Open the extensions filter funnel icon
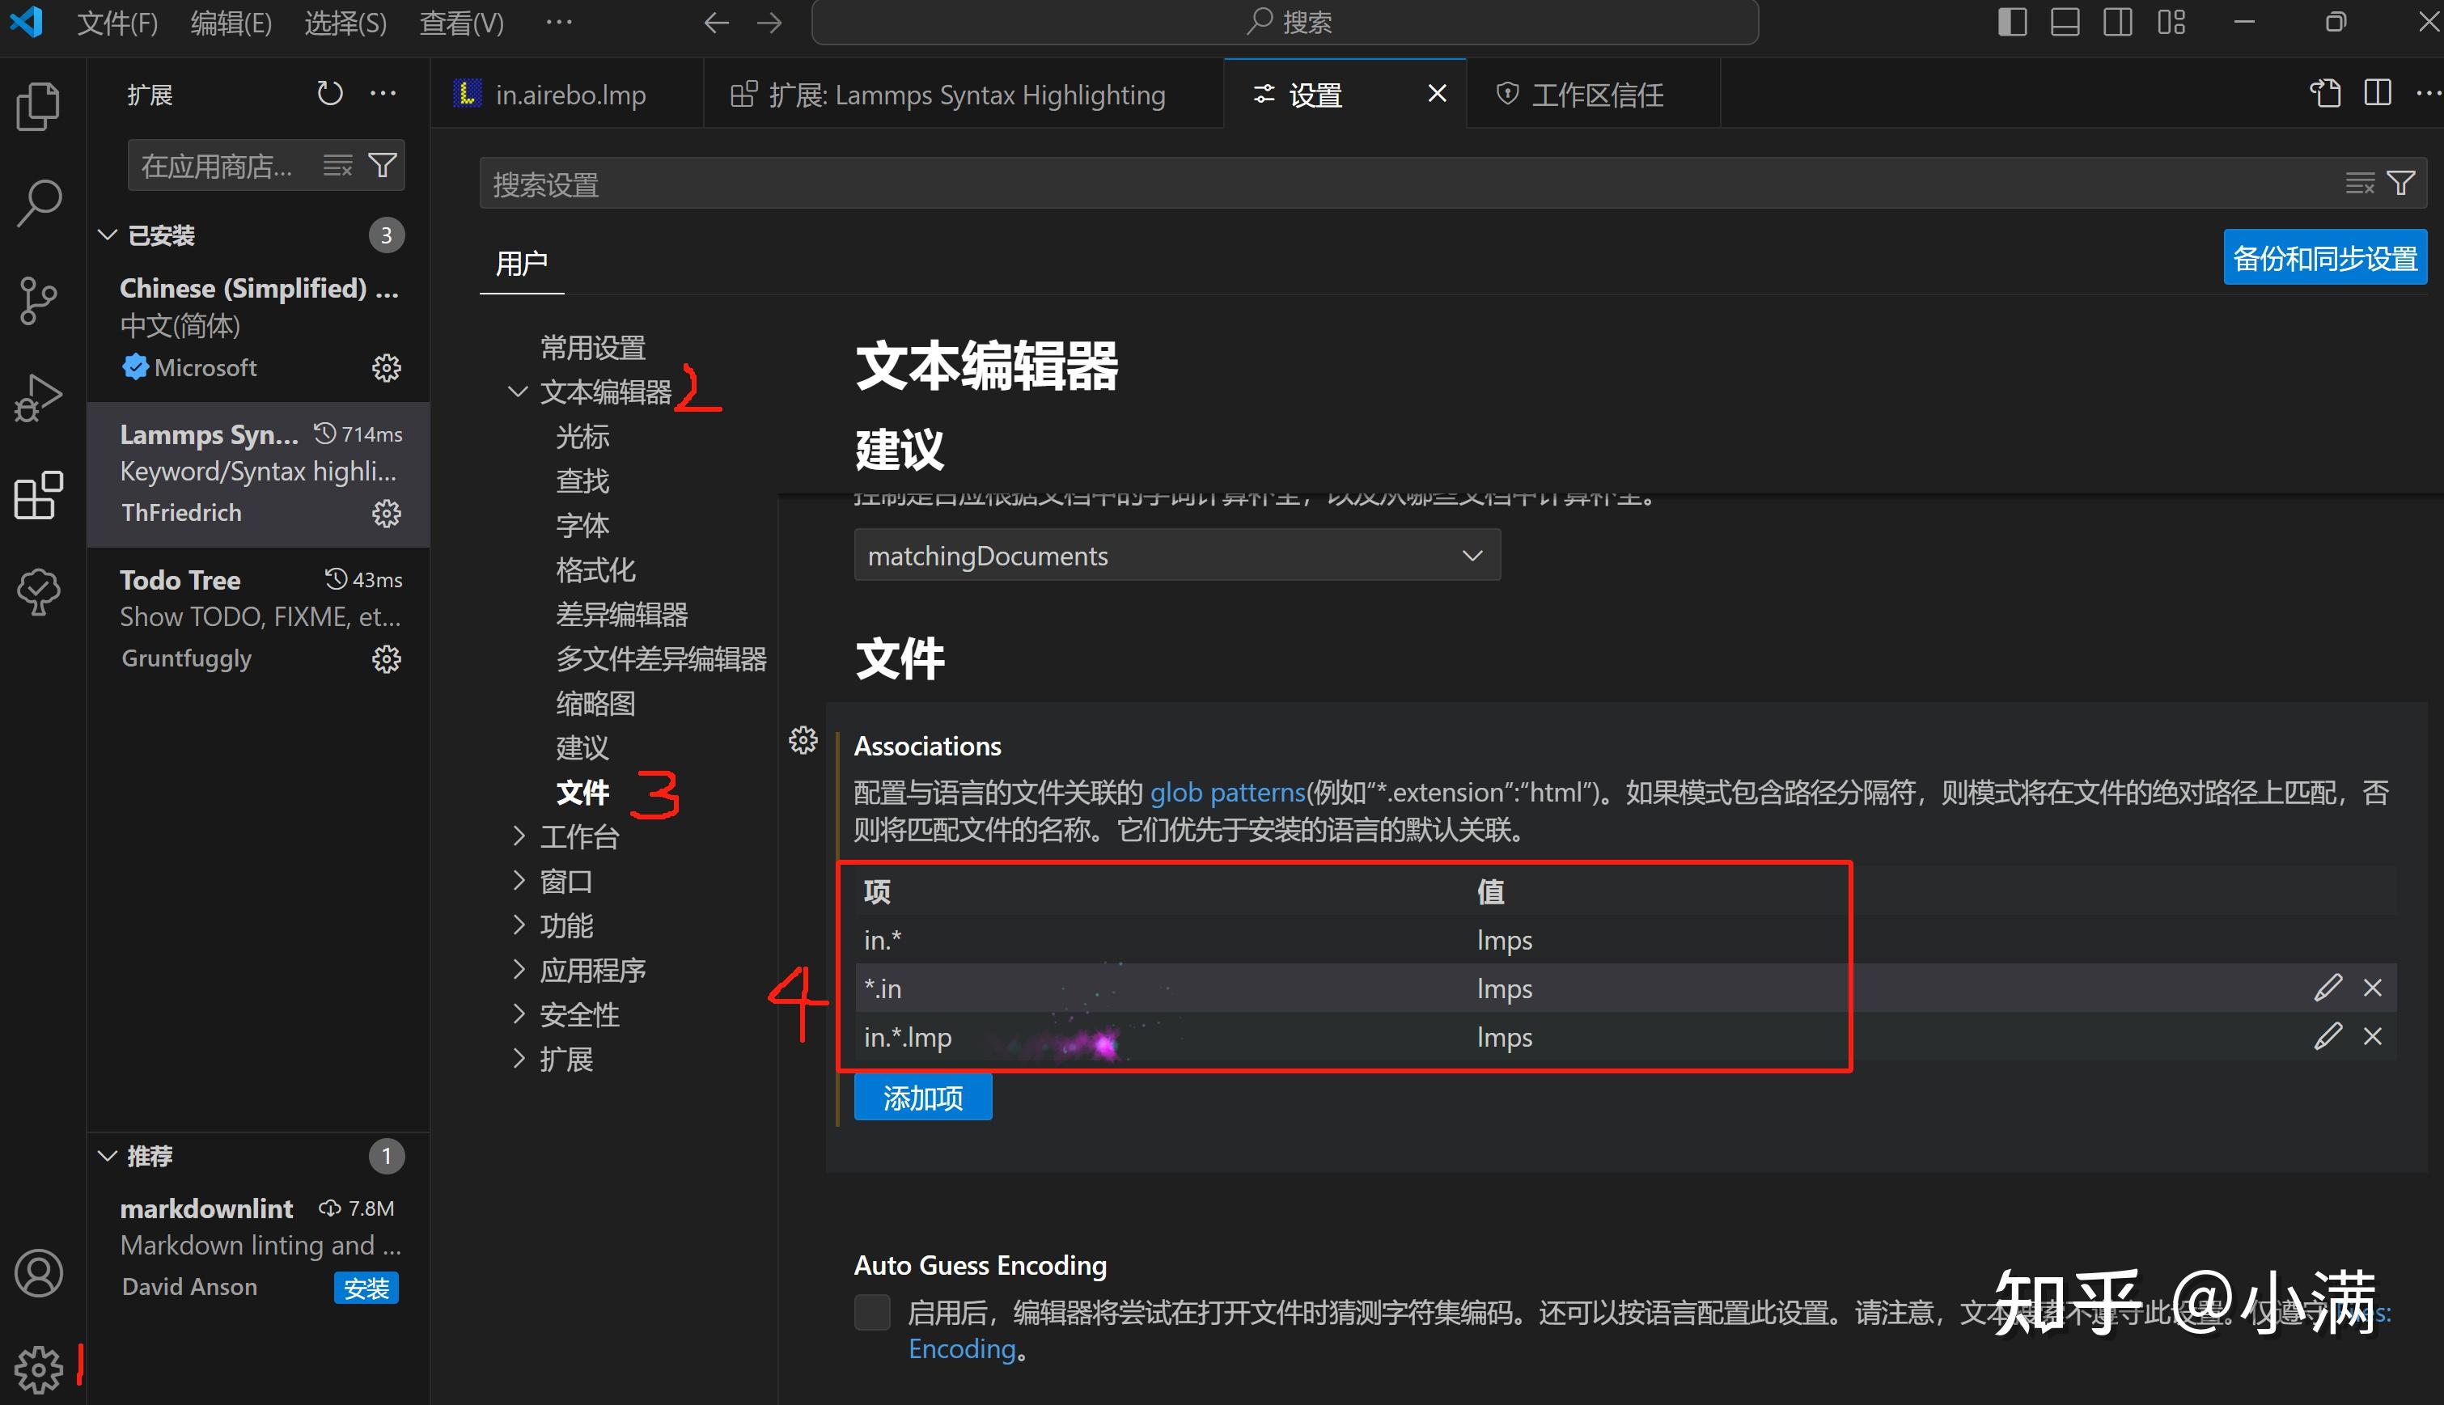Image resolution: width=2444 pixels, height=1405 pixels. click(383, 165)
